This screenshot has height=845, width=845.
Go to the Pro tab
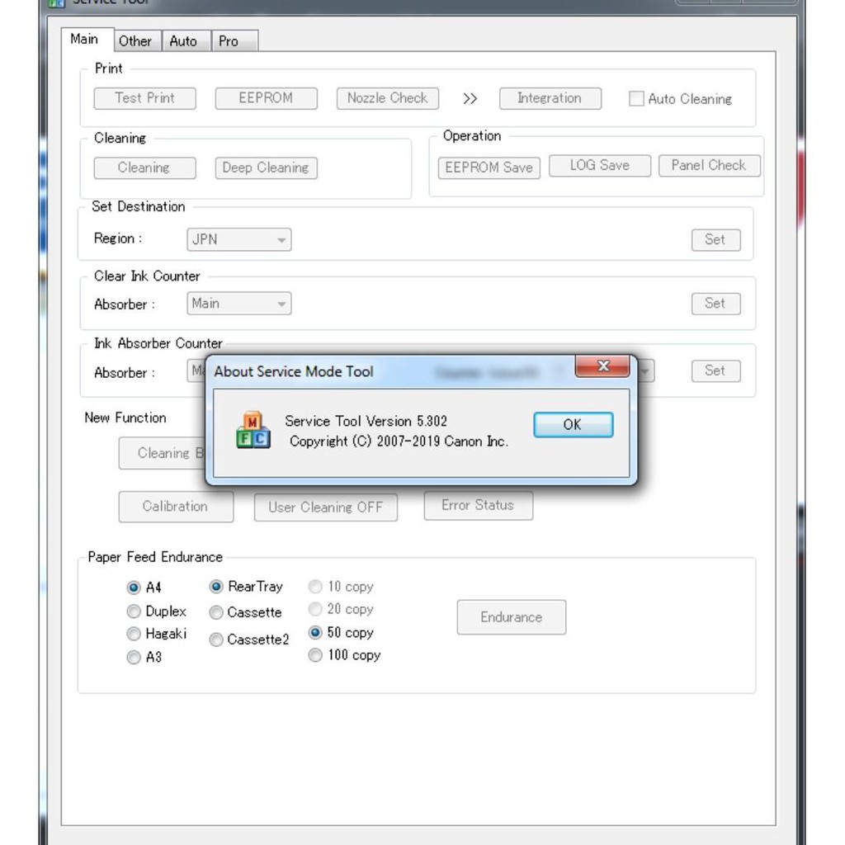(x=229, y=40)
